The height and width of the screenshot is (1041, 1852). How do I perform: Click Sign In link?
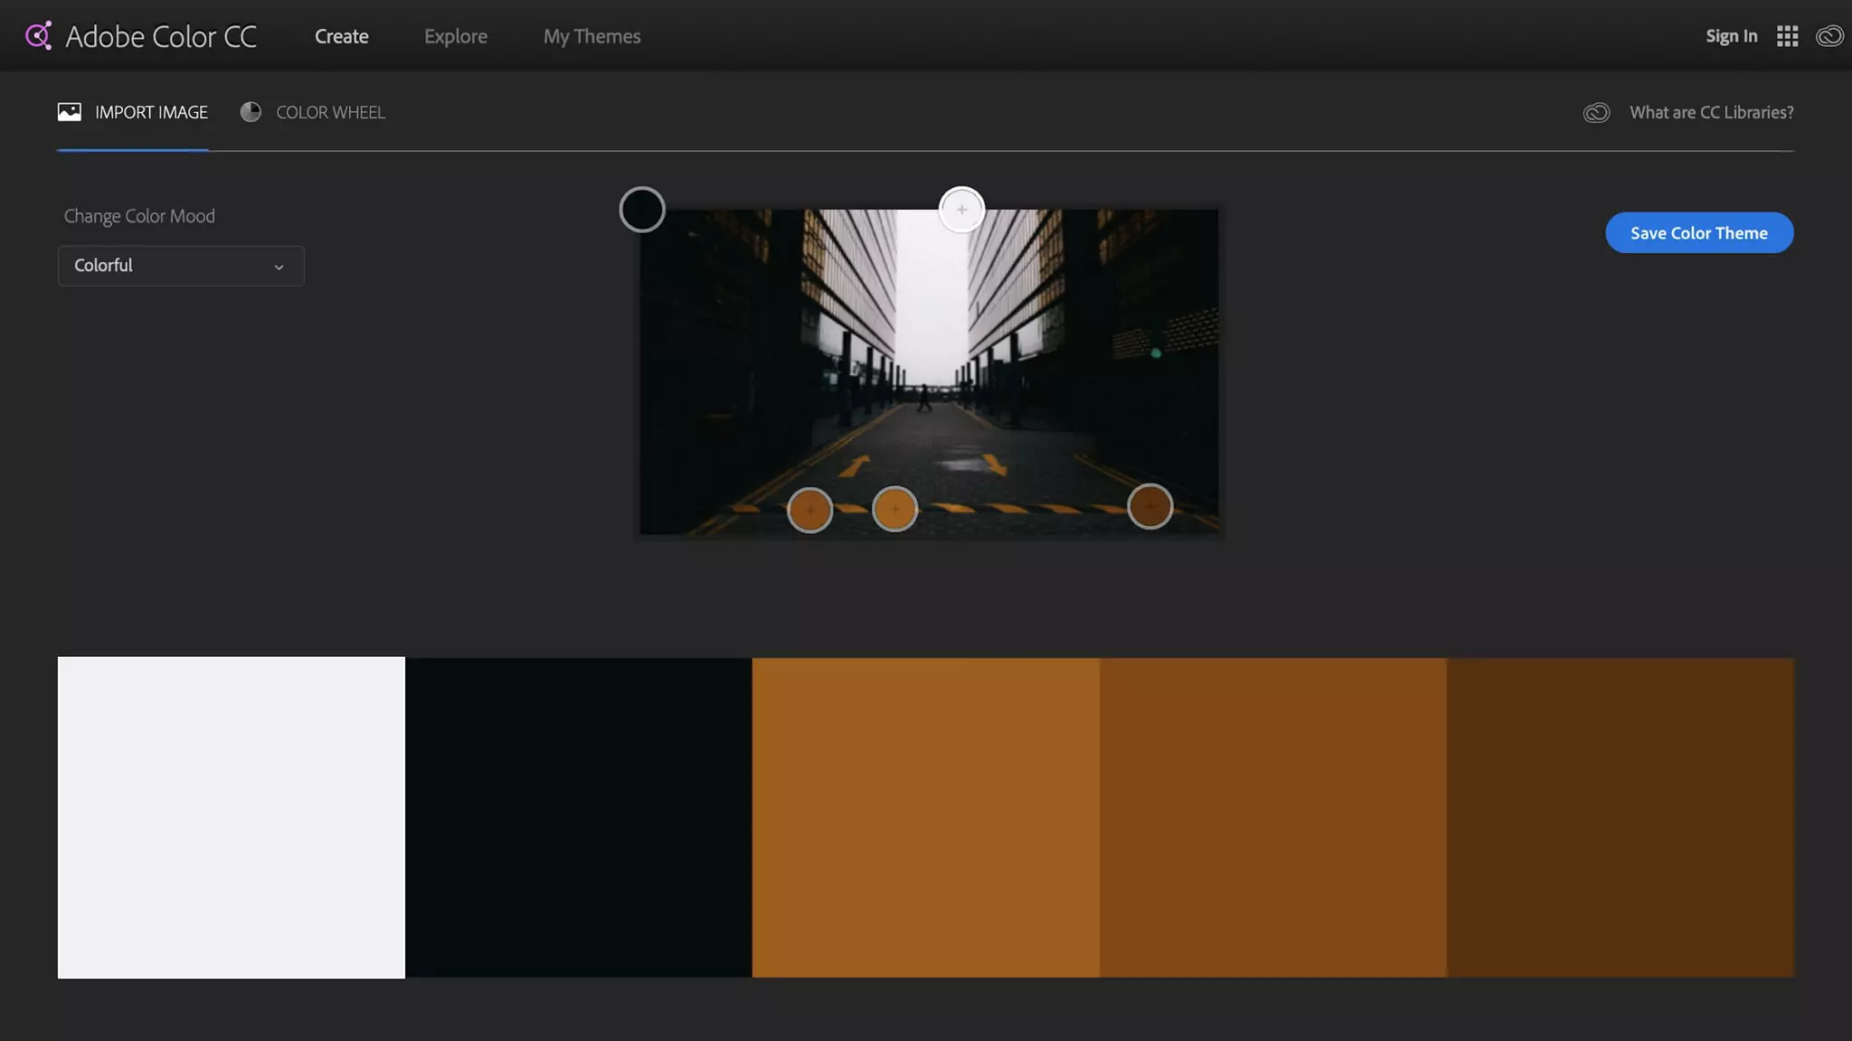tap(1731, 36)
